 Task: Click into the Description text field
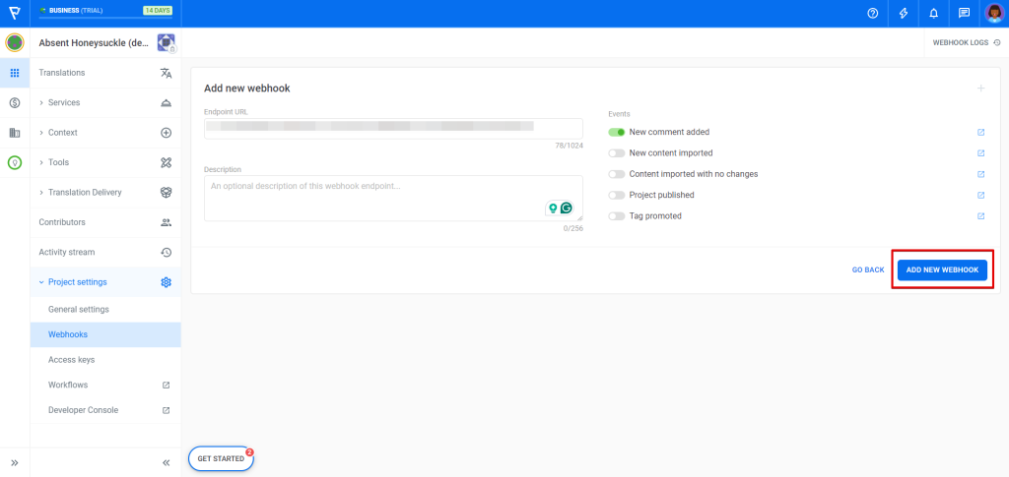pos(374,199)
